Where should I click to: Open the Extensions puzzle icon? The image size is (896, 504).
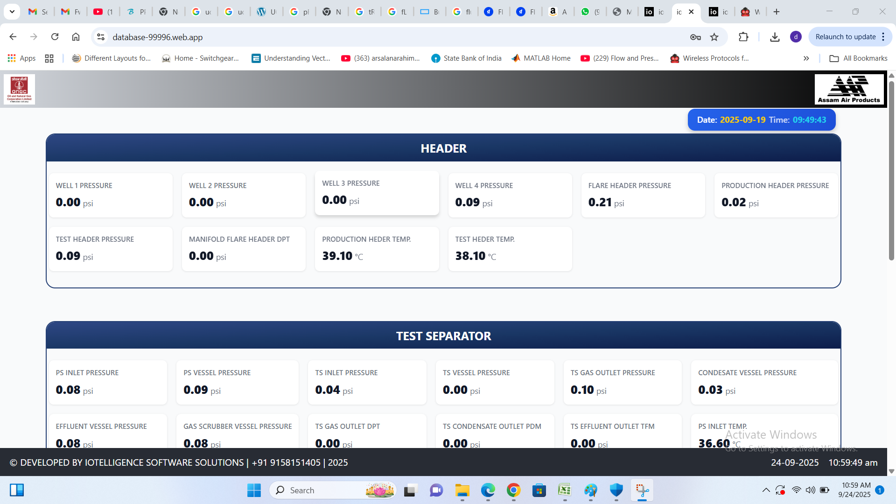click(x=743, y=37)
